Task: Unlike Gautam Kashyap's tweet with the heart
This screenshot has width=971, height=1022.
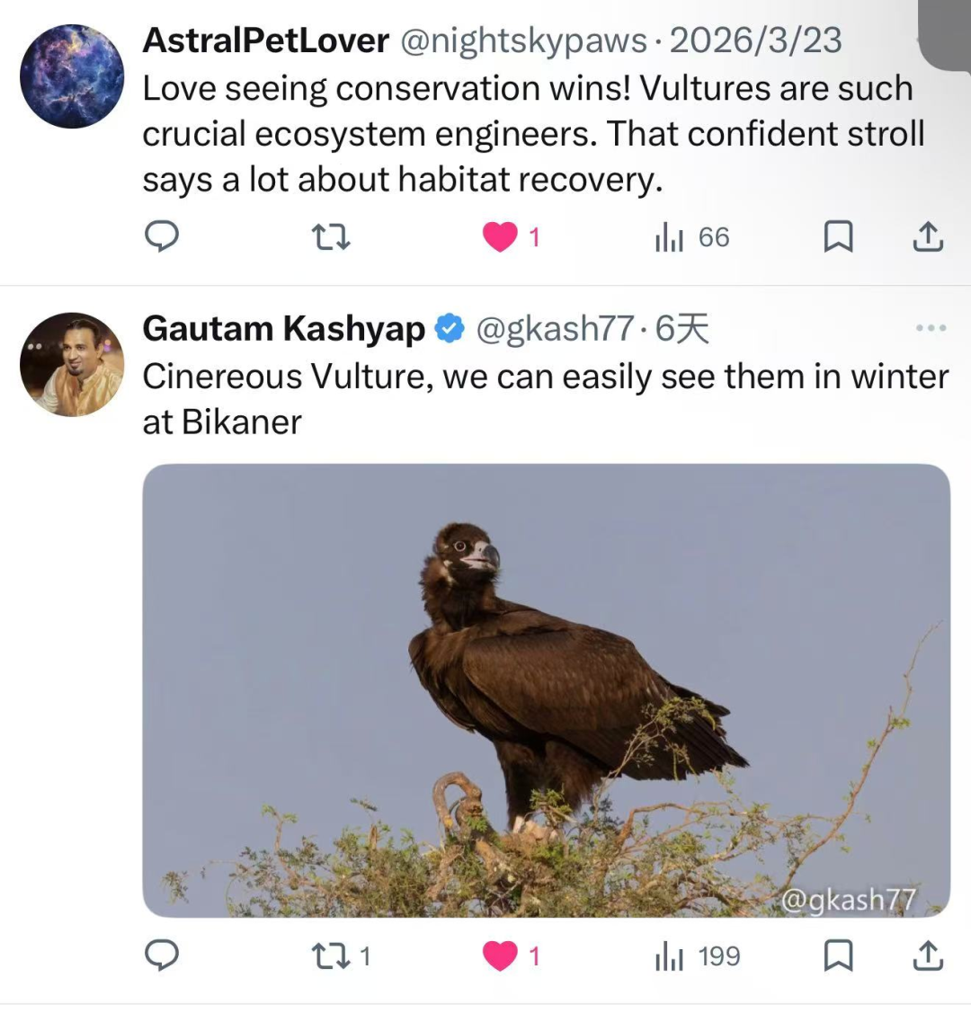Action: coord(501,955)
